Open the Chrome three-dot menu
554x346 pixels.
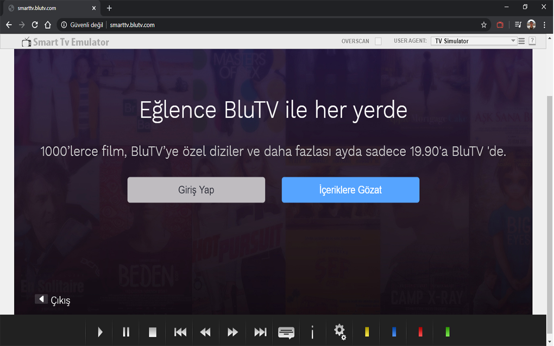pos(544,25)
